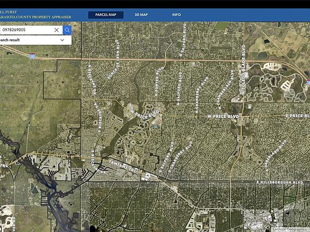Viewport: 310px width, 232px height.
Task: Click the N Toledo Blade Blvd label
Action: 243,69
